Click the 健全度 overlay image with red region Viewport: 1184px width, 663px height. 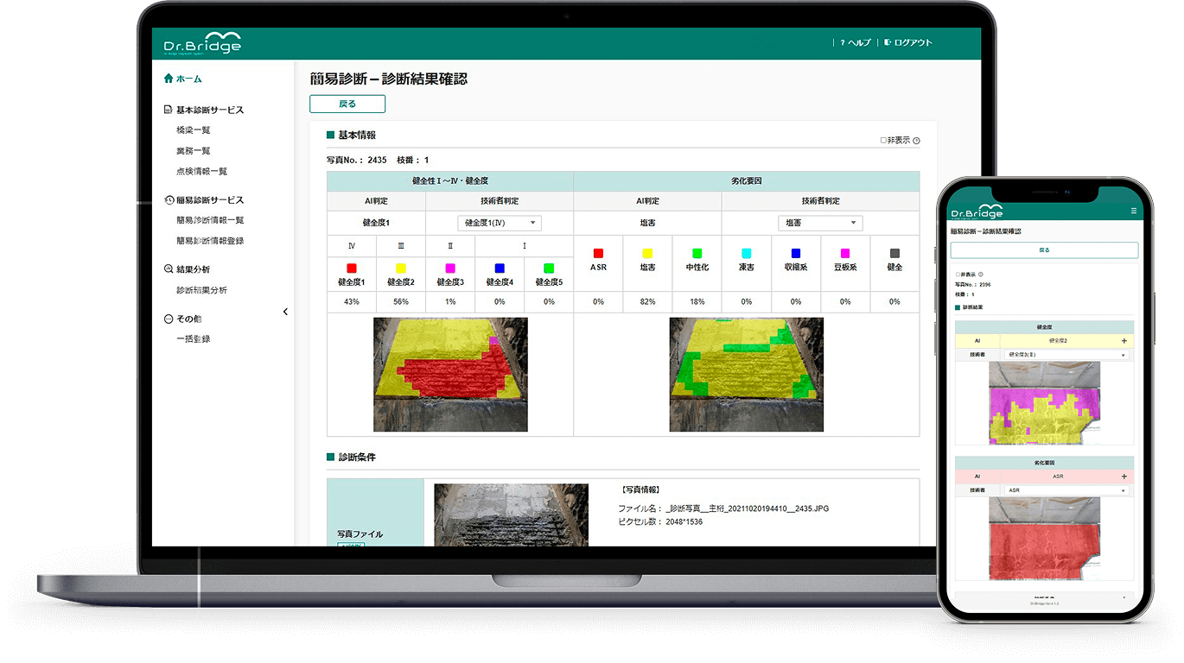tap(450, 375)
